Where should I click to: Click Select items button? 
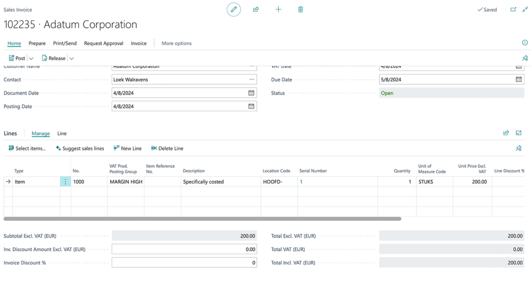[x=27, y=148]
